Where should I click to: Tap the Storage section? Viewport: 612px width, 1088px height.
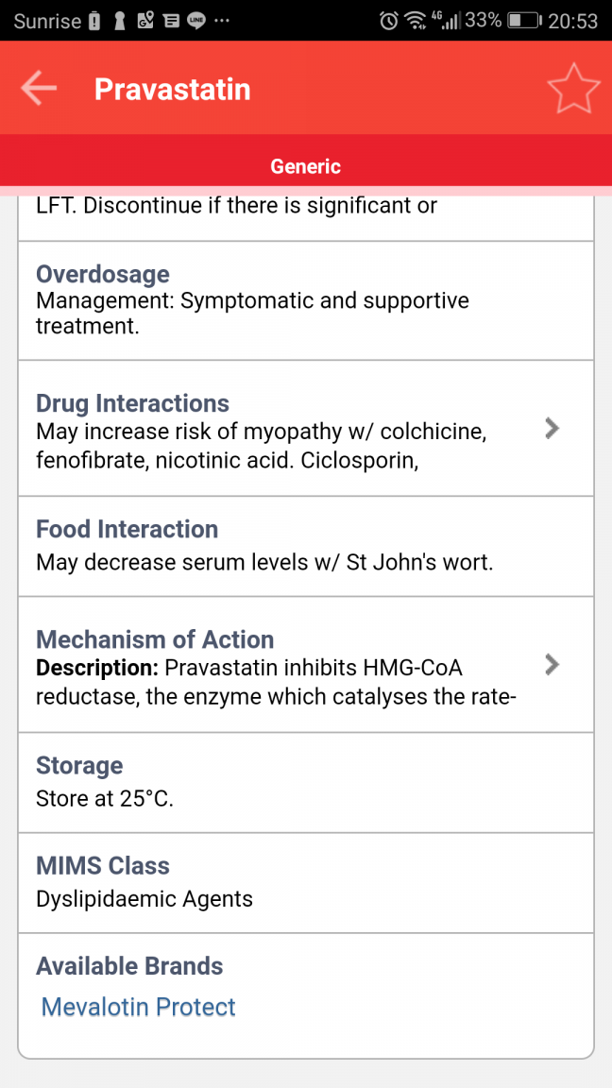pyautogui.click(x=306, y=782)
